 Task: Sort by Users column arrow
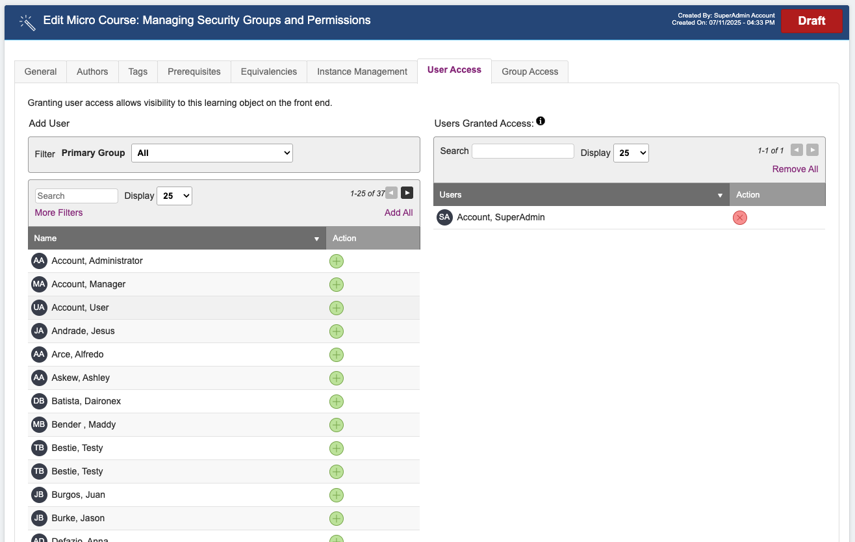(719, 196)
